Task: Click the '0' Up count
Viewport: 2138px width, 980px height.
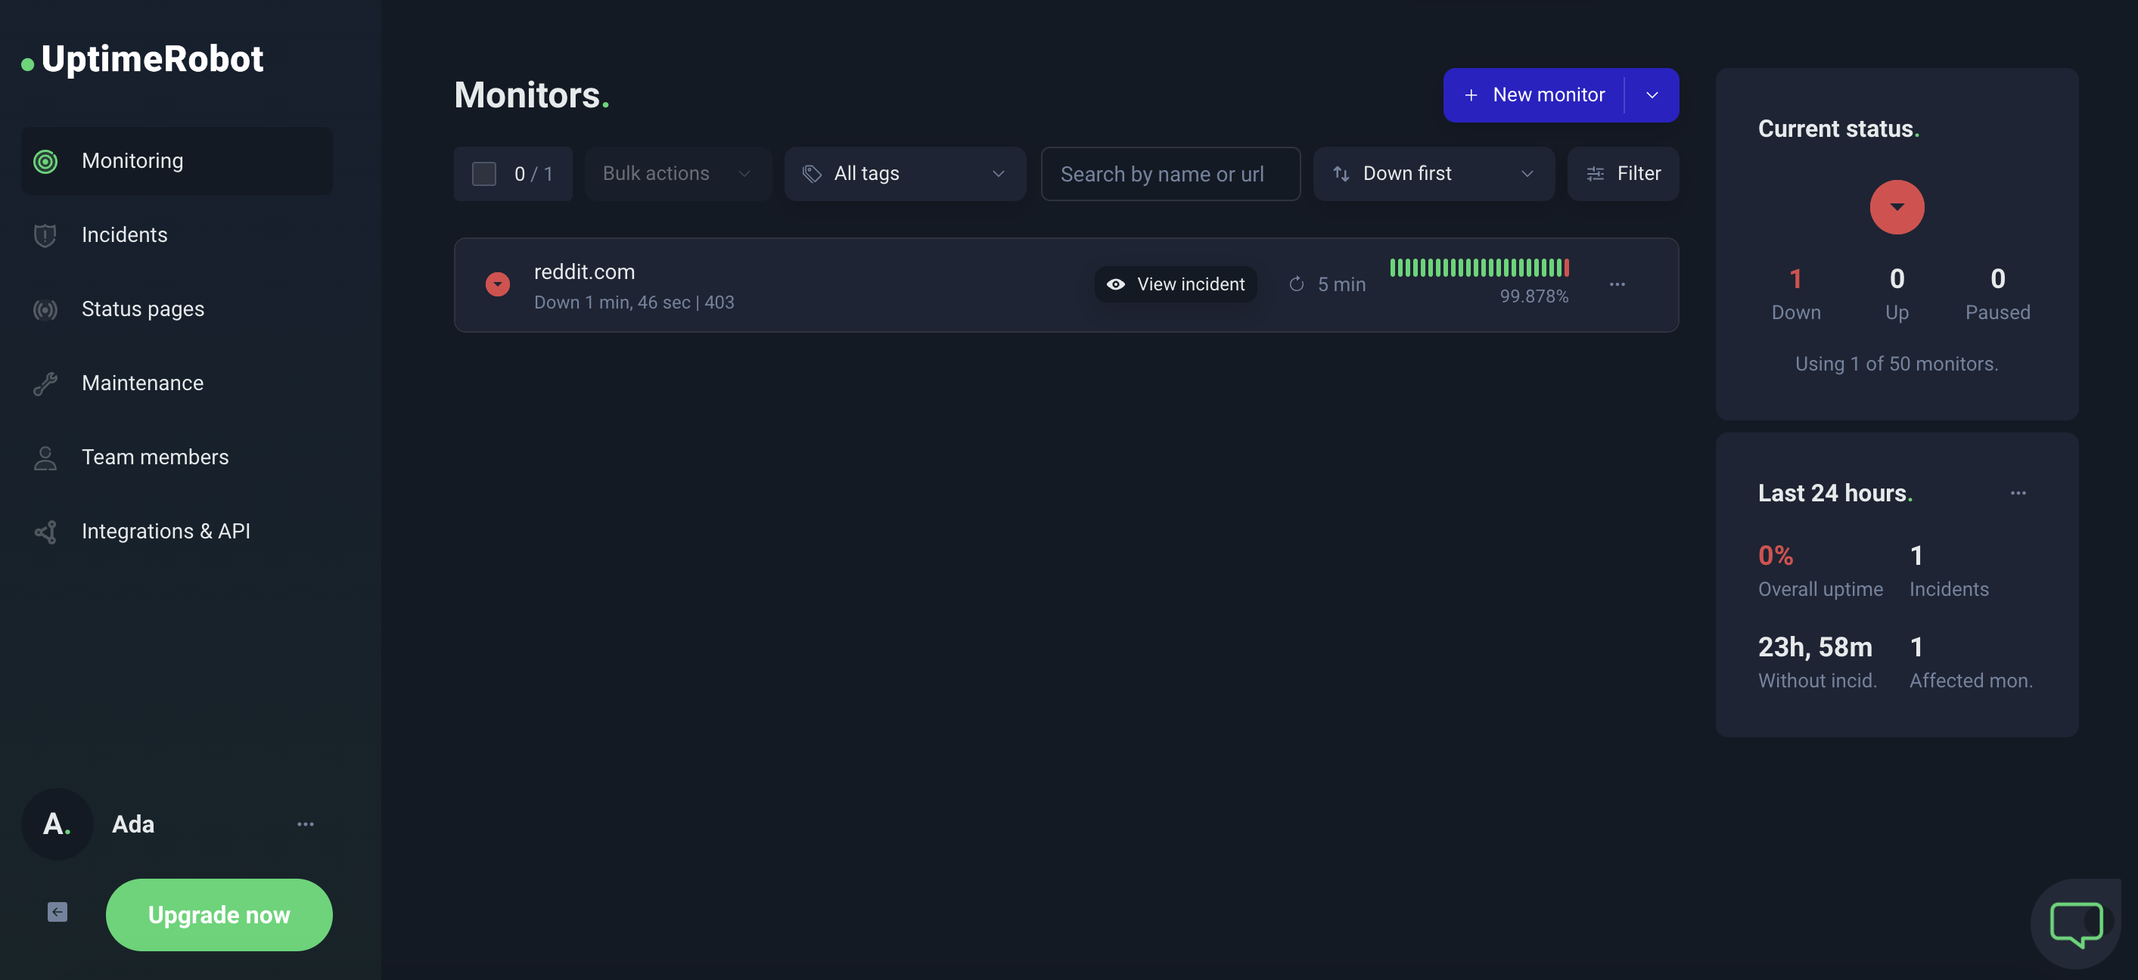Action: point(1897,279)
